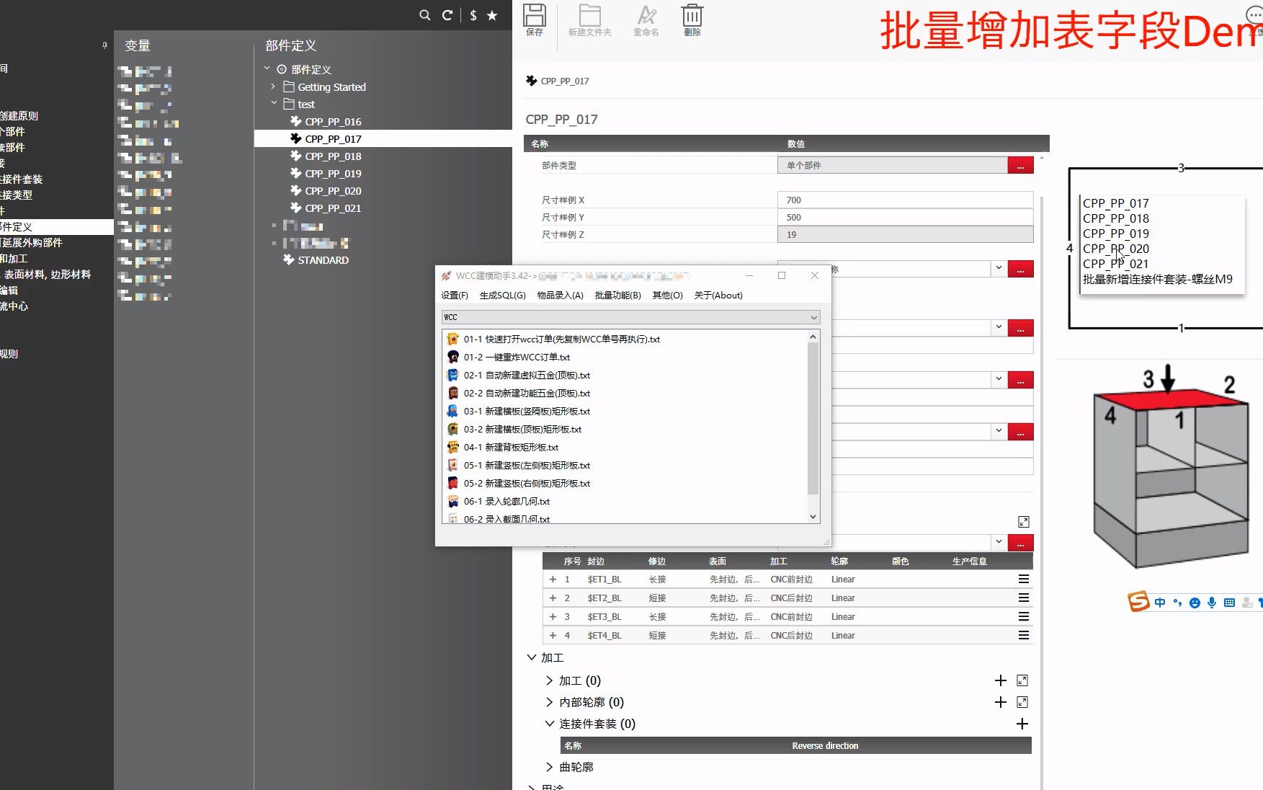Screen dimensions: 1263x790
Task: Collapse the 连接件套装 (0) subsection
Action: [550, 724]
